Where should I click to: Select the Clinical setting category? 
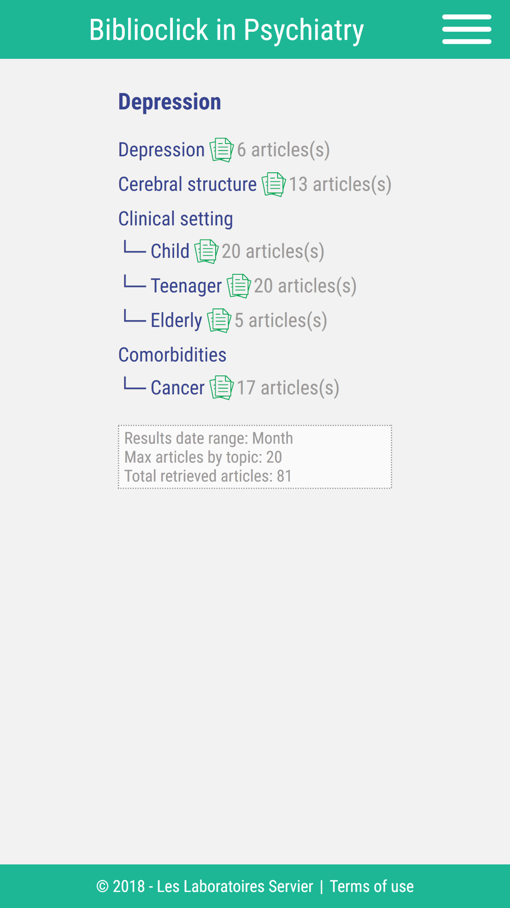coord(175,219)
